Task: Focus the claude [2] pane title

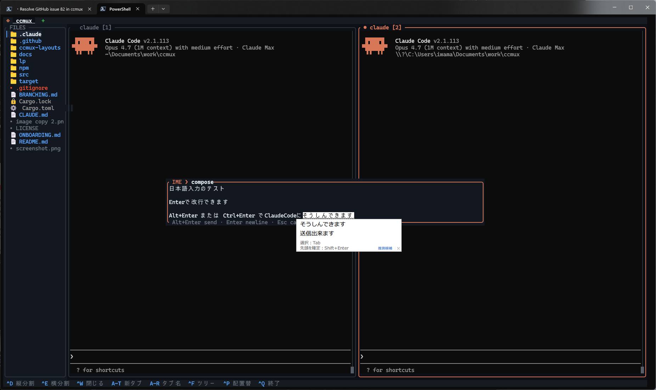Action: [x=385, y=28]
